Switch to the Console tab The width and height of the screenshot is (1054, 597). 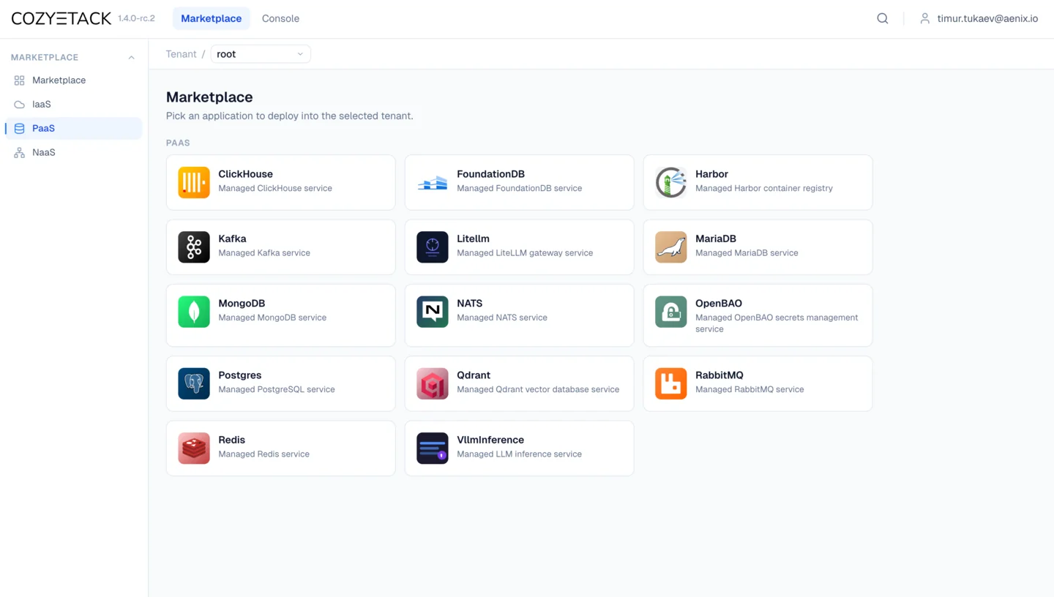[x=280, y=18]
